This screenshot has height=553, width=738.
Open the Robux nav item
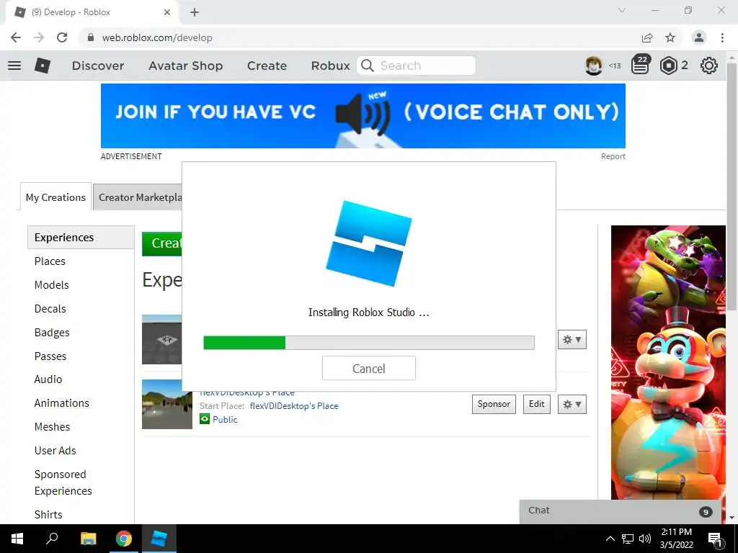click(330, 66)
